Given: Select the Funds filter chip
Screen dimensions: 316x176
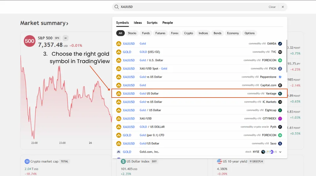Looking at the screenshot, I should pos(146,33).
